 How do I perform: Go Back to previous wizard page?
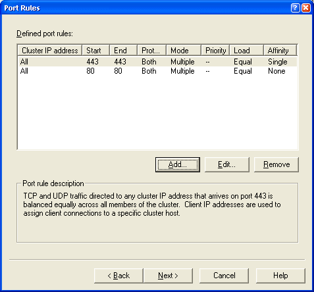[x=118, y=276]
